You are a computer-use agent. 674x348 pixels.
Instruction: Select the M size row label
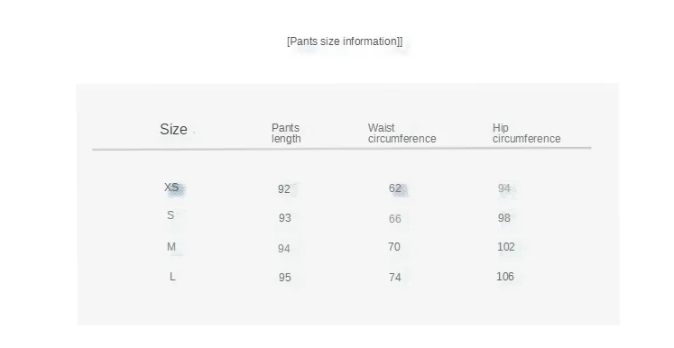[x=171, y=247]
